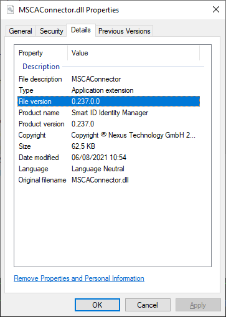226x317 pixels.
Task: Select the Size property label
Action: tap(25, 146)
